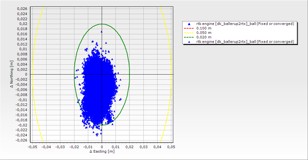This screenshot has width=308, height=160.
Task: Click the -0,03 tick label on the easting axis
Action: click(x=60, y=147)
